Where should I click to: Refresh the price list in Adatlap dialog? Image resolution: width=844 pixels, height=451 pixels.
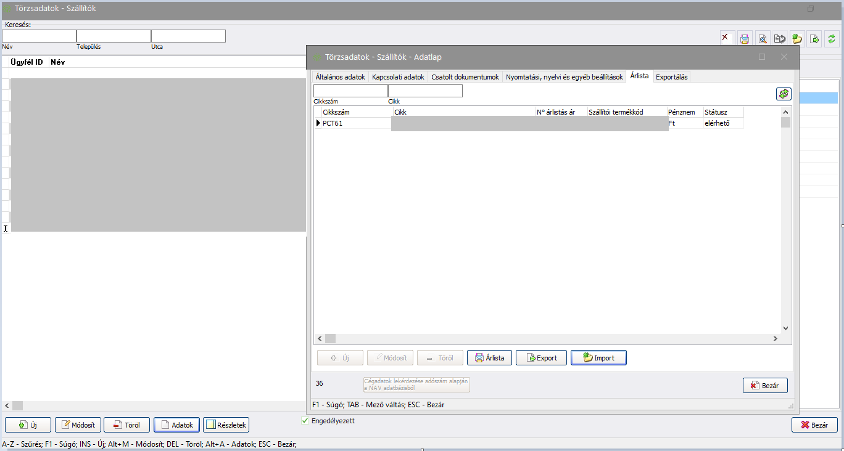click(784, 94)
